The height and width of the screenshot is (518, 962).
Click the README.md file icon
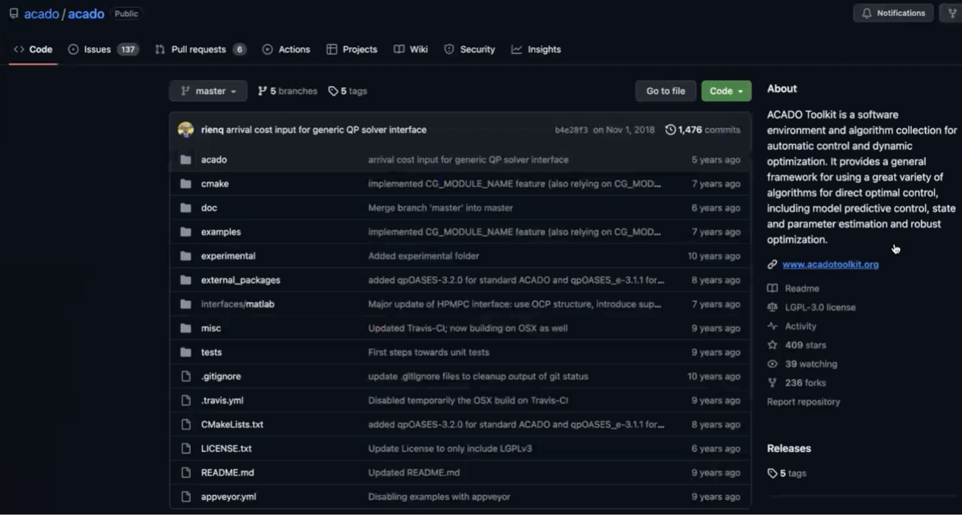(186, 472)
